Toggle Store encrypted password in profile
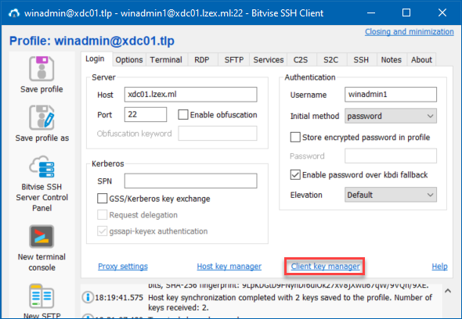Viewport: 462px width, 319px height. (x=295, y=137)
